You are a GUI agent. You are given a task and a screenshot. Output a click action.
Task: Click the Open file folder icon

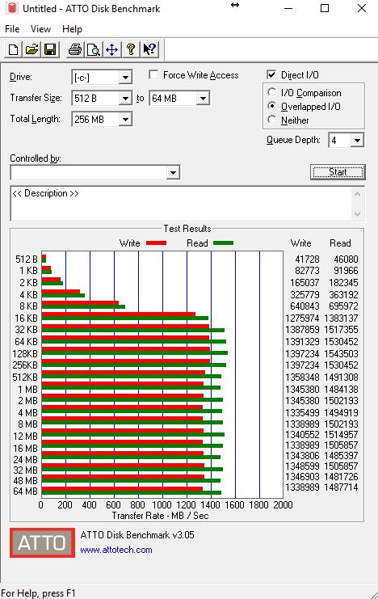pyautogui.click(x=31, y=49)
